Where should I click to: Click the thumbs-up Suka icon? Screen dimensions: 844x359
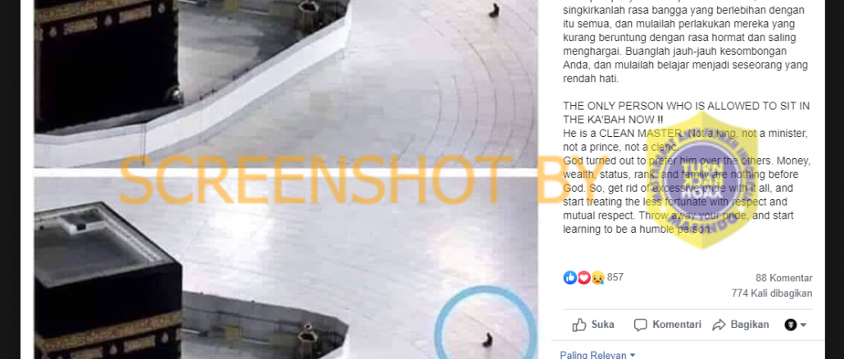click(x=579, y=325)
